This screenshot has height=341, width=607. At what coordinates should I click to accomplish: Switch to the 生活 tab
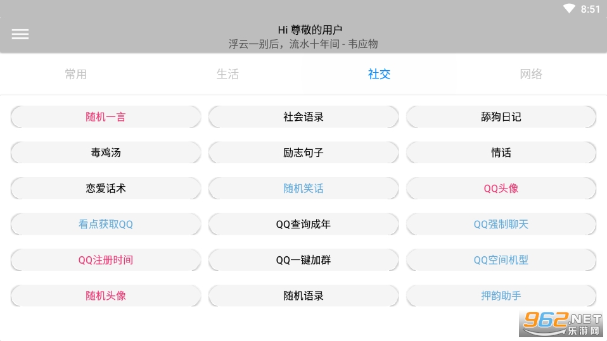227,74
